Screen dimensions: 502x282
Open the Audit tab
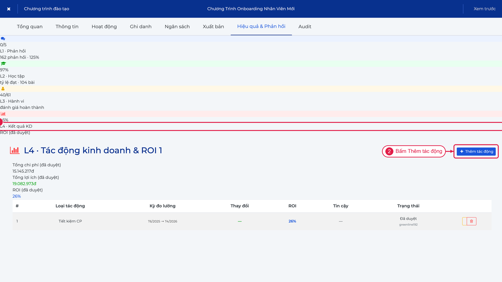coord(305,27)
